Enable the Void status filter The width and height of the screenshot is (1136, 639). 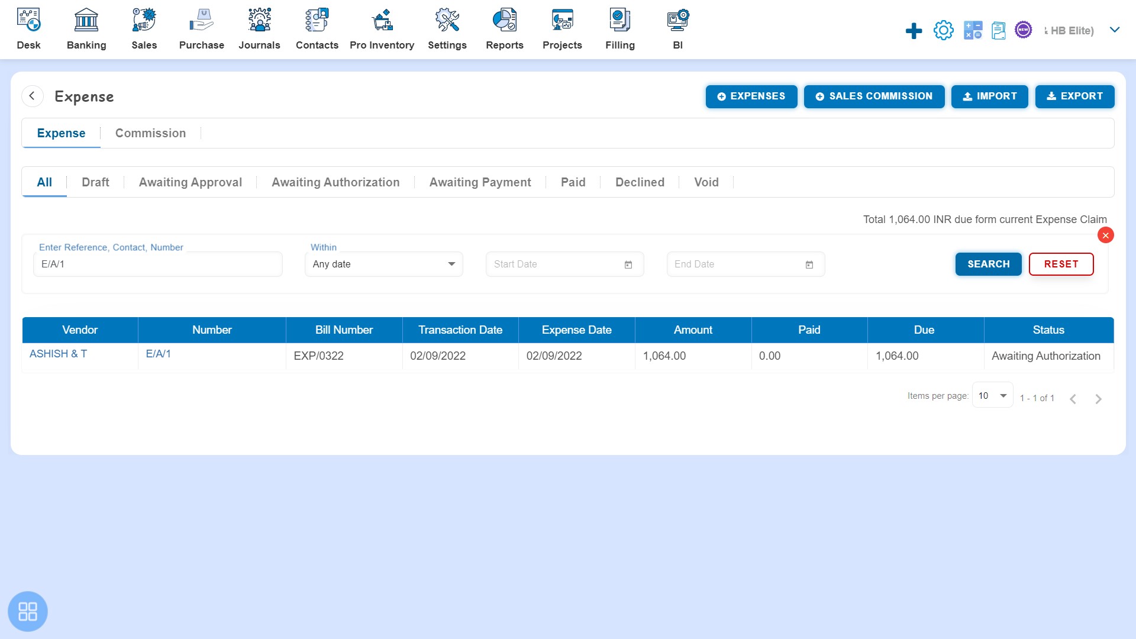[x=706, y=182]
